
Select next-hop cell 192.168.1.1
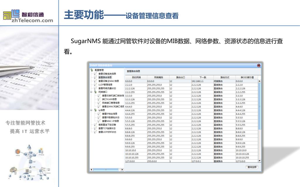[x=202, y=81]
